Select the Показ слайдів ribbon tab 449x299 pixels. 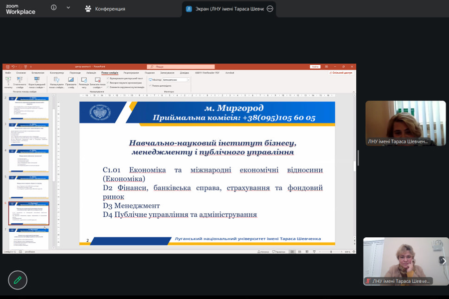(110, 73)
